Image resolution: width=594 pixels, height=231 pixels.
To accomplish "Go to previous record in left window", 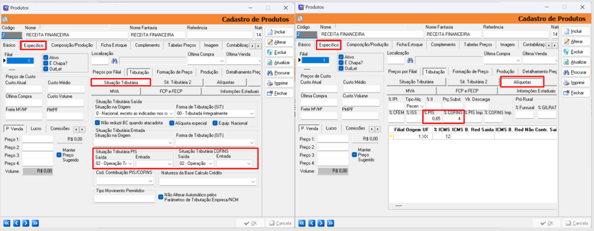I will tap(16, 223).
